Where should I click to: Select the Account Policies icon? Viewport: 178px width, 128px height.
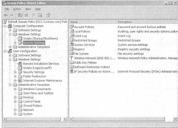click(71, 27)
